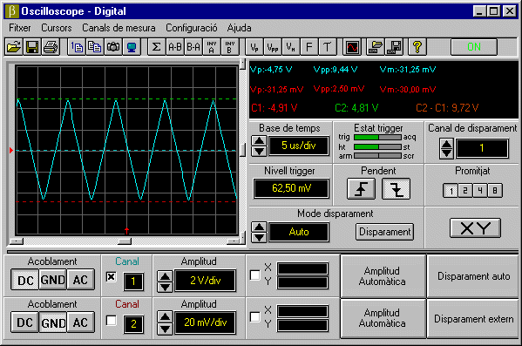The image size is (522, 346).
Task: Open help with the question mark icon
Action: (x=417, y=47)
